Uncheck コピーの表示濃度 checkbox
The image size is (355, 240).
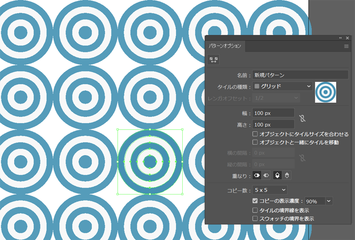pyautogui.click(x=255, y=201)
